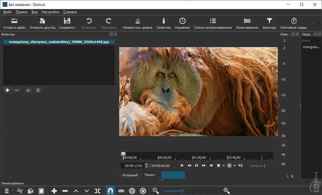Screen dimensions: 322x195
Task: Pause playback in the player
Action: coord(196,165)
